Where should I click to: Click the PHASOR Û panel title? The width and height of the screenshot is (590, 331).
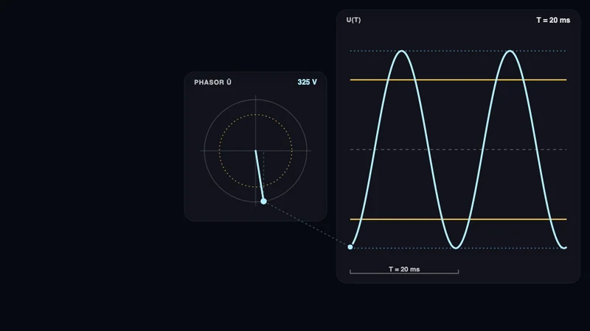tap(212, 82)
